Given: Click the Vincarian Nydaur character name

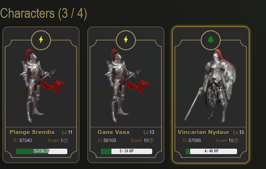Looking at the screenshot, I should pyautogui.click(x=203, y=132).
